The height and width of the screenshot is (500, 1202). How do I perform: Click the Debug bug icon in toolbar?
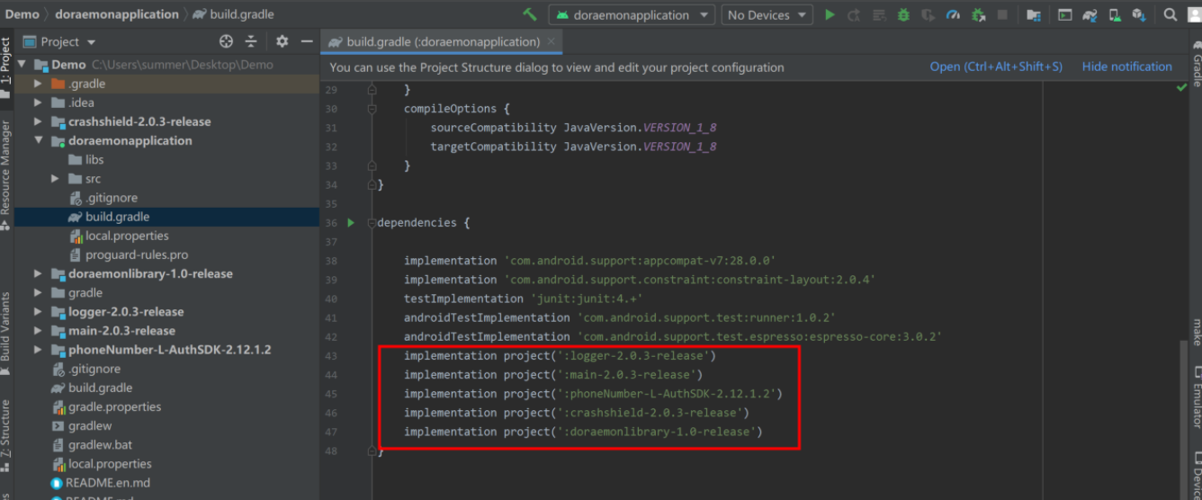click(x=903, y=14)
